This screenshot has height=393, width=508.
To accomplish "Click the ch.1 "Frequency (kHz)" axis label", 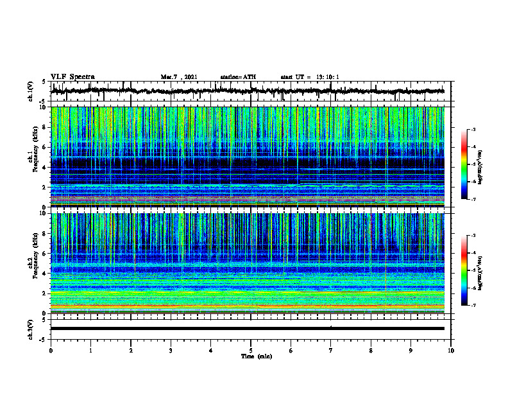I will pyautogui.click(x=35, y=150).
